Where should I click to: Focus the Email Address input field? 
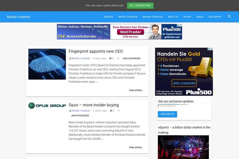click(173, 106)
